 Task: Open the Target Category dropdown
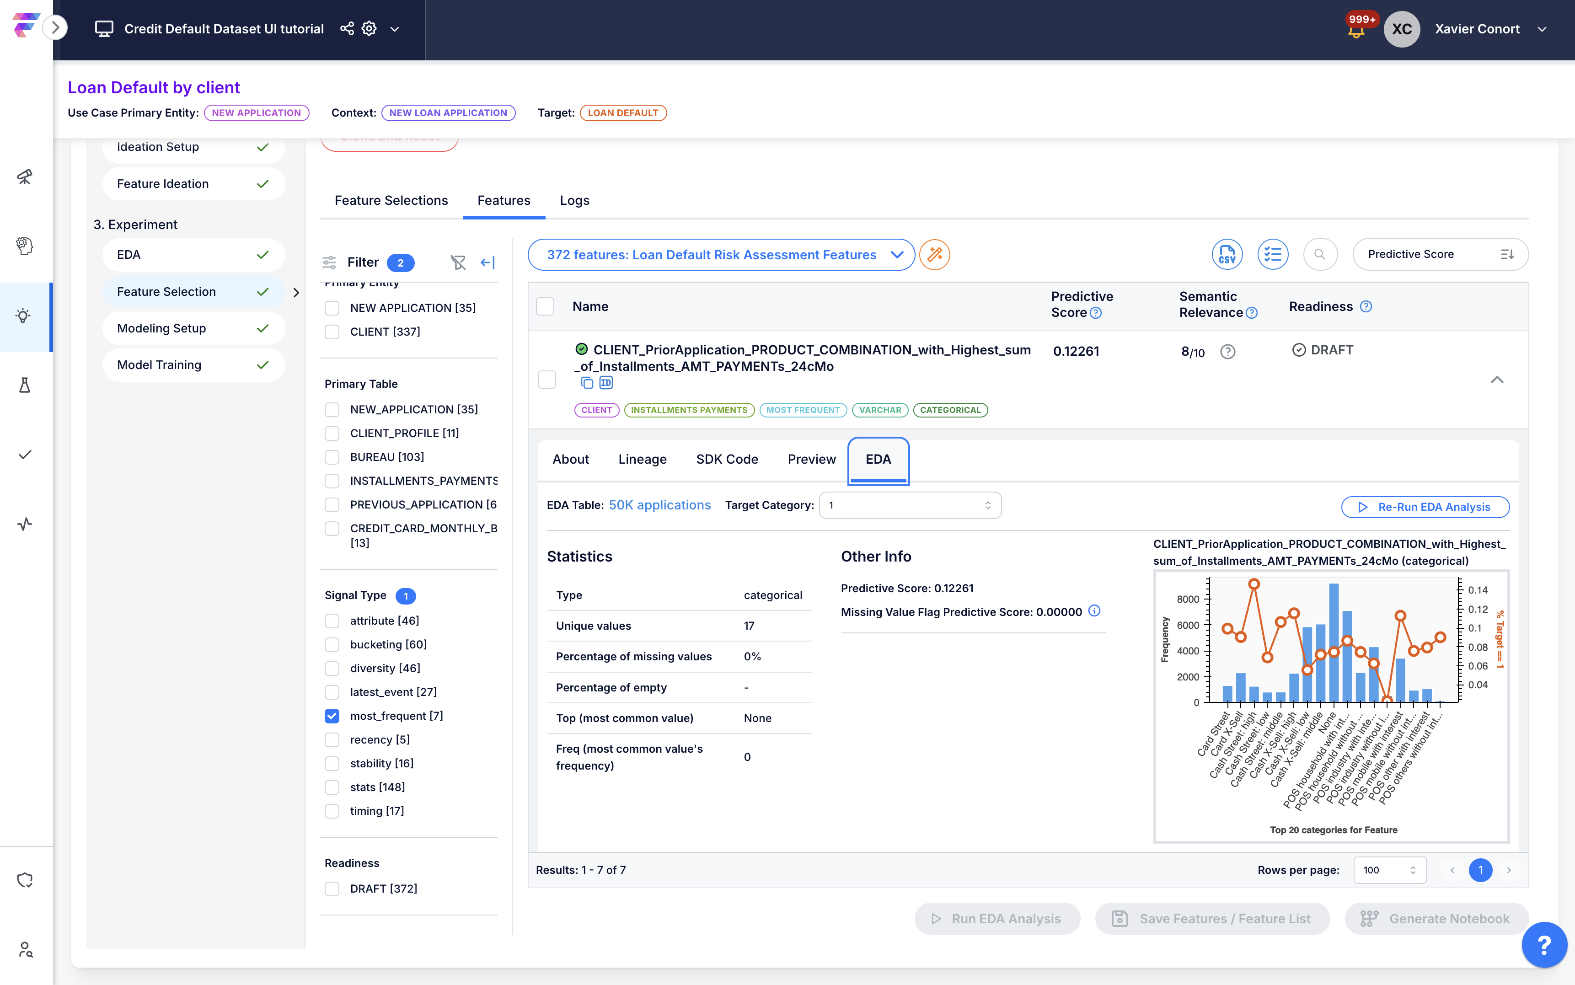(x=909, y=505)
